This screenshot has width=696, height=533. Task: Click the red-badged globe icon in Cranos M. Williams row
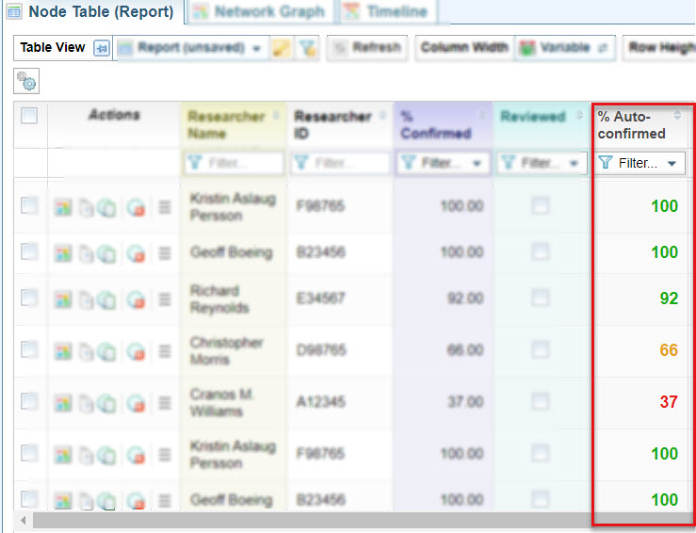point(136,402)
